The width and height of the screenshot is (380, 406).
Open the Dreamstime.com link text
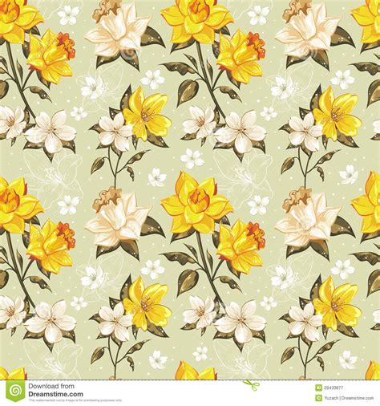pos(56,394)
